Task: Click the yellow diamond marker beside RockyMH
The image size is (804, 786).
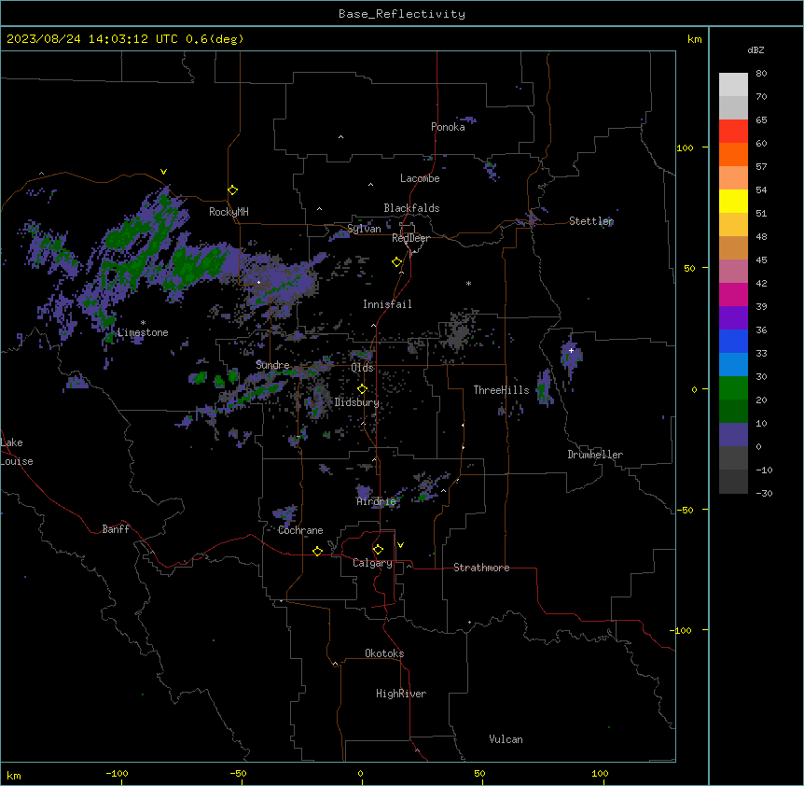Action: [x=233, y=190]
